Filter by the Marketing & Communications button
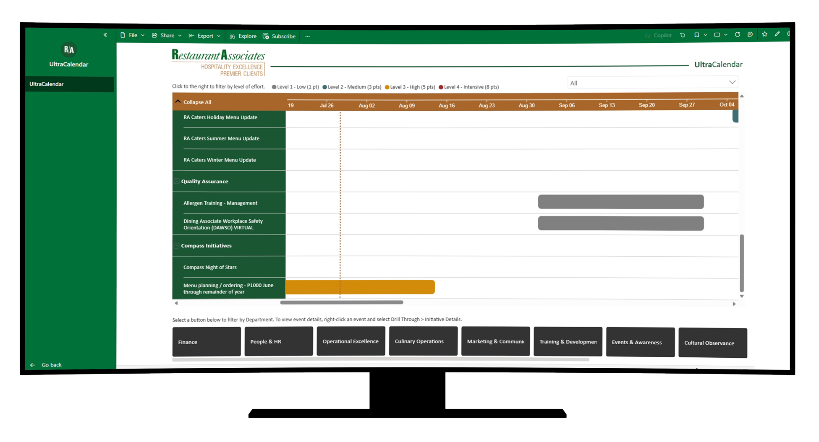This screenshot has height=442, width=819. pyautogui.click(x=496, y=341)
